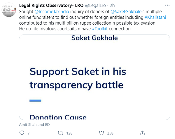Click Support Saket in his transparency battle headline

tap(76, 78)
